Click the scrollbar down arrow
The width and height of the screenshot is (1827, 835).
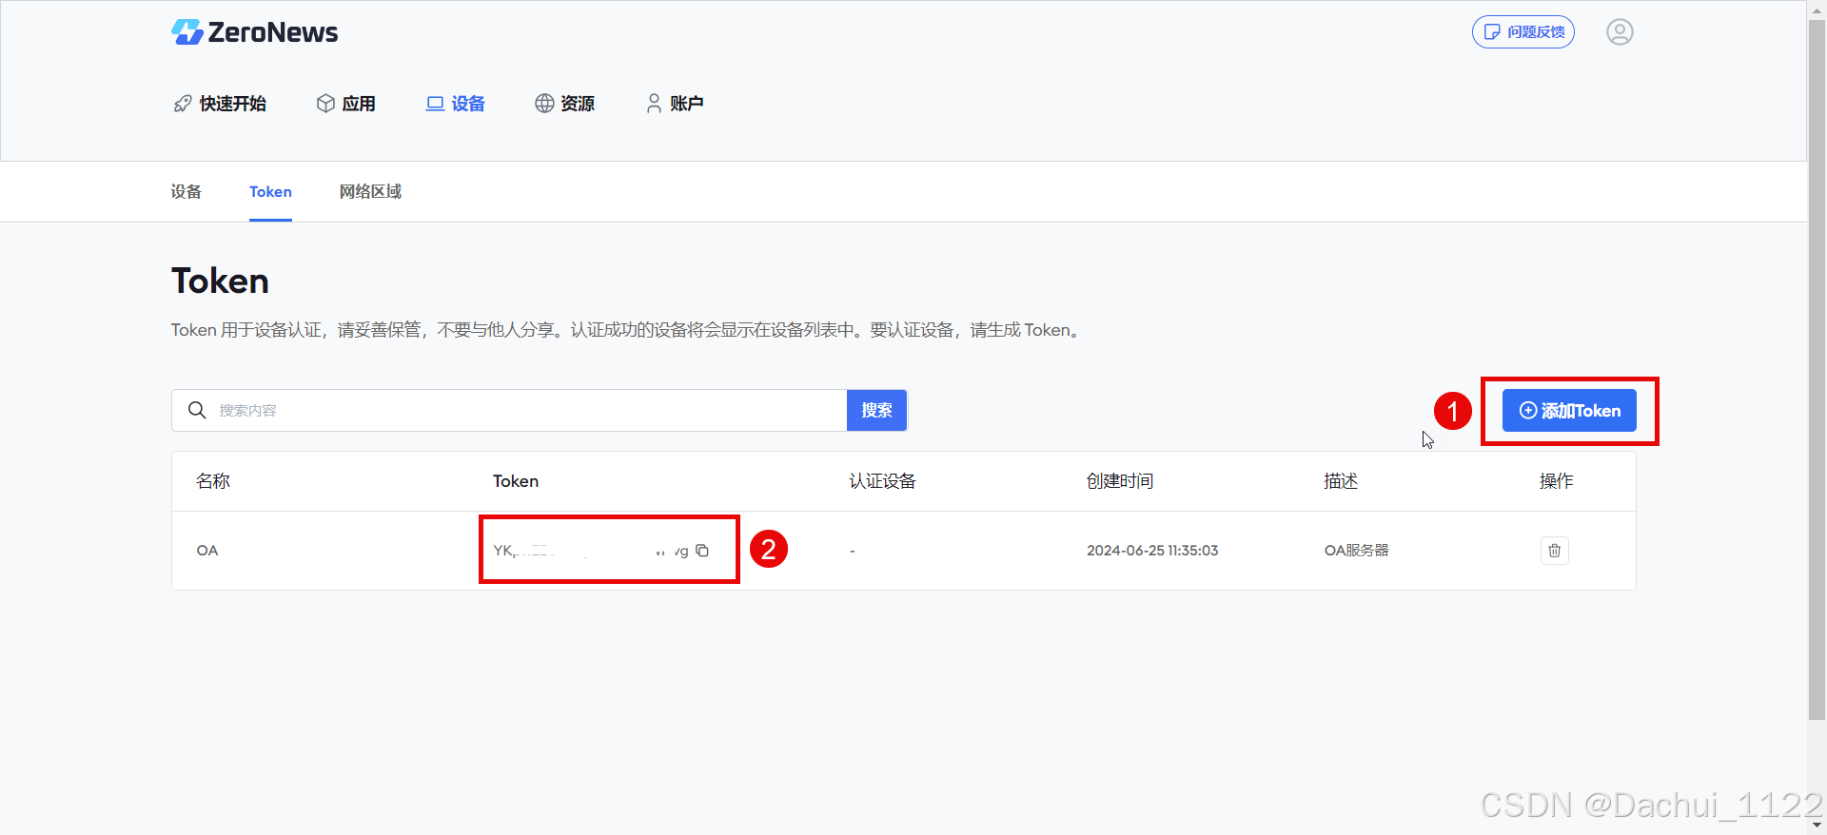[1817, 825]
